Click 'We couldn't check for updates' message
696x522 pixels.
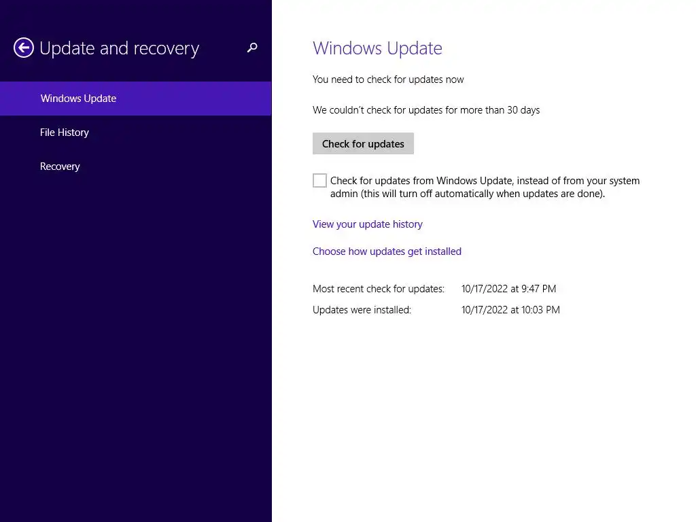[x=426, y=110]
